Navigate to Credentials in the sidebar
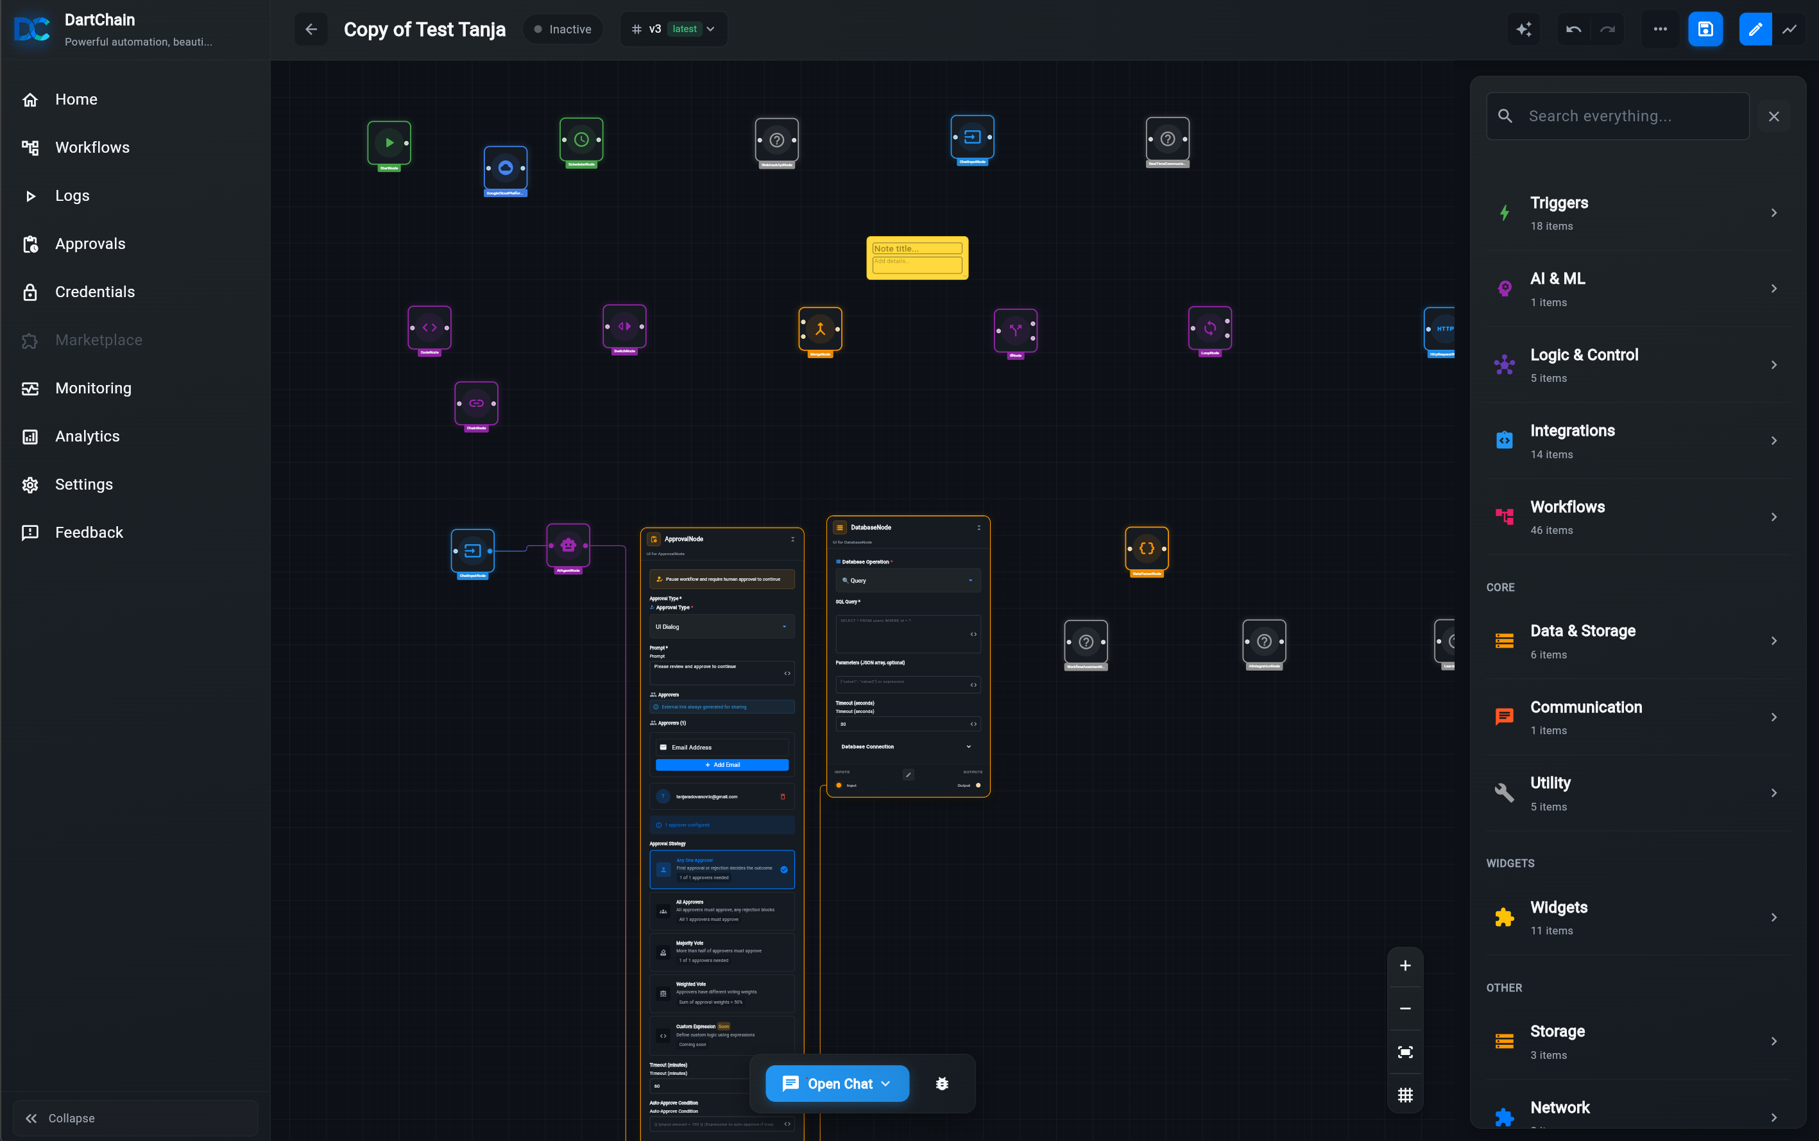1819x1141 pixels. click(94, 292)
